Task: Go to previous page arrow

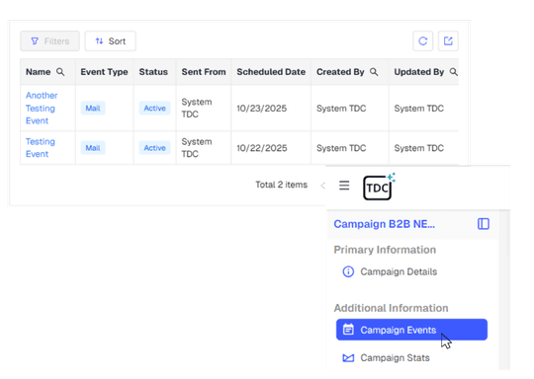Action: coord(322,186)
